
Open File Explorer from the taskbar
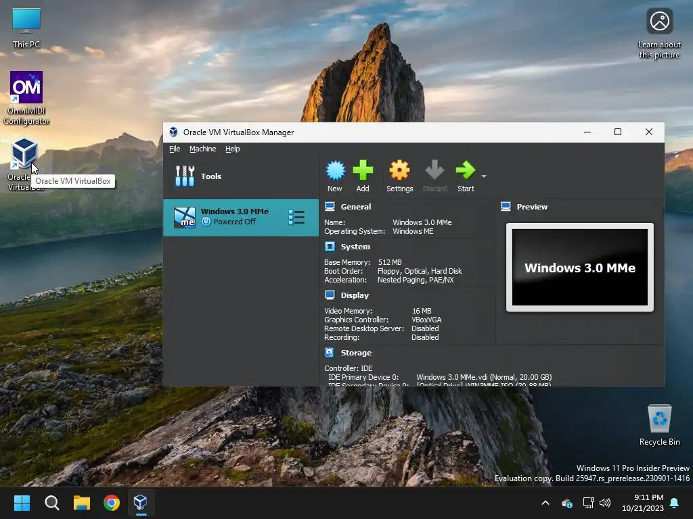tap(82, 503)
